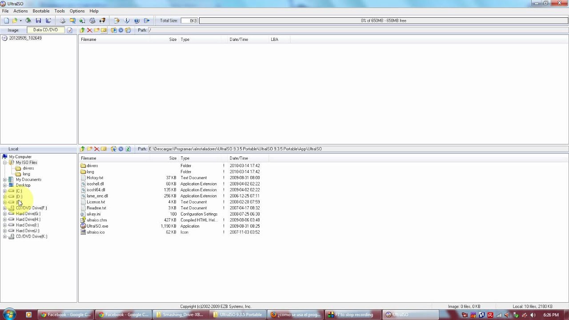Open the File menu
Viewport: 569px width, 320px height.
point(5,11)
